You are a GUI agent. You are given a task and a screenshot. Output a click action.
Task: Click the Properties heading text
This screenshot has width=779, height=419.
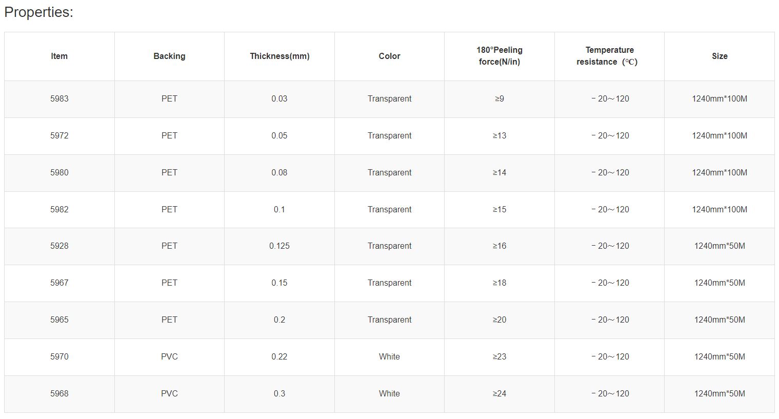(38, 12)
